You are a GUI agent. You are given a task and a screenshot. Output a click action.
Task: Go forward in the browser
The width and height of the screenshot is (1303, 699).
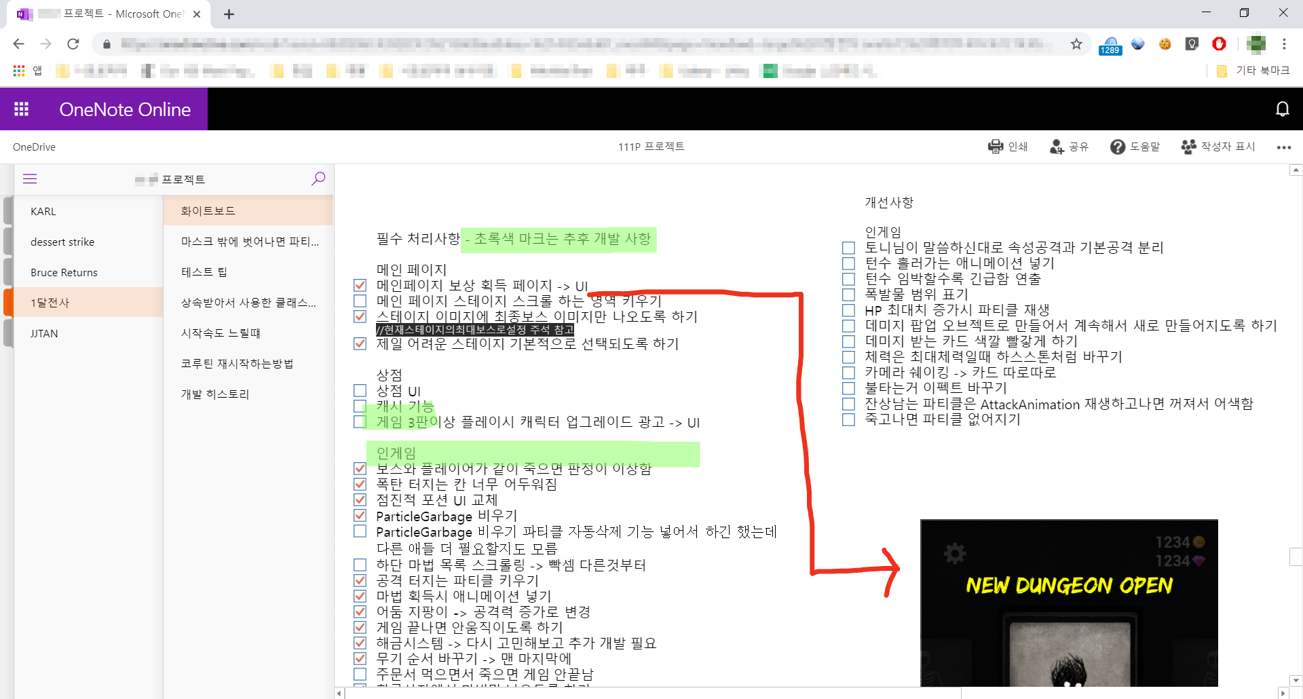(x=45, y=44)
